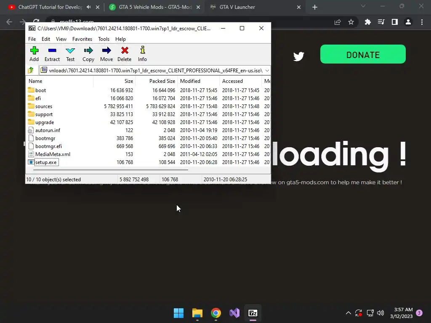Open the Help menu in 7-Zip
431x323 pixels.
(120, 39)
